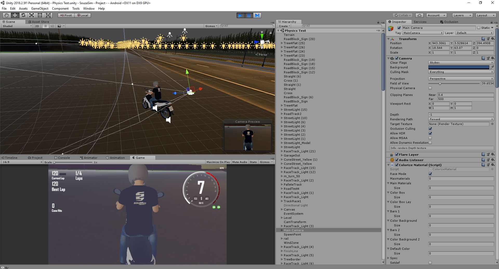Click the Background color swatch
Image resolution: width=499 pixels, height=269 pixels.
tap(459, 67)
